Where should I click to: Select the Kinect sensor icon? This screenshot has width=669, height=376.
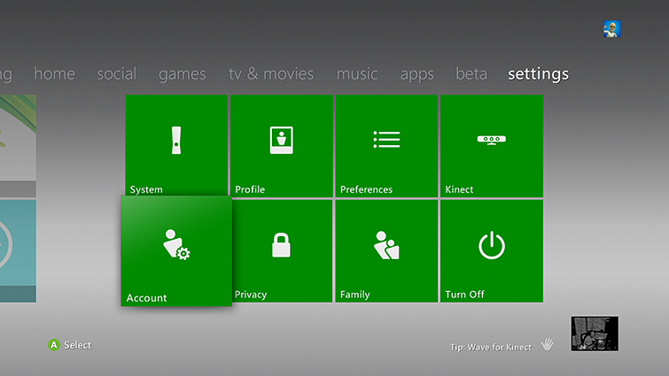pos(492,140)
